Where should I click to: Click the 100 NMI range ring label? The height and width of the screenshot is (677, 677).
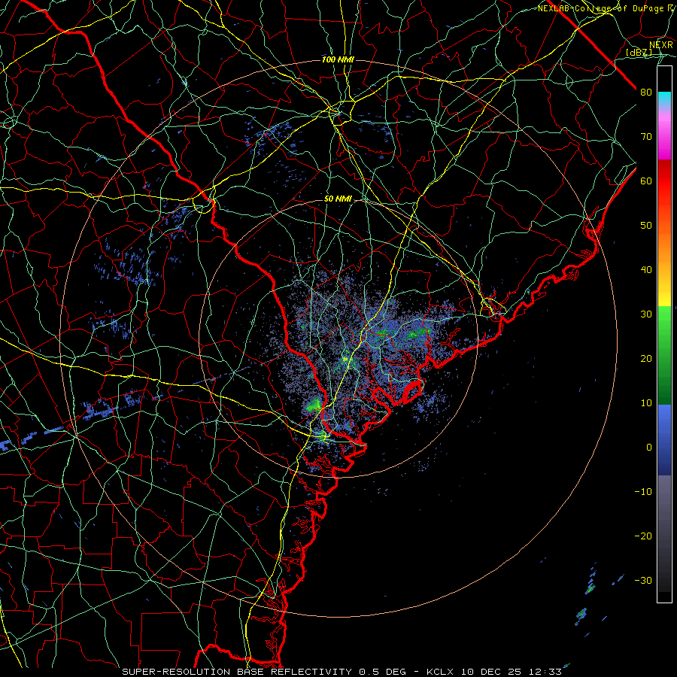pos(338,59)
